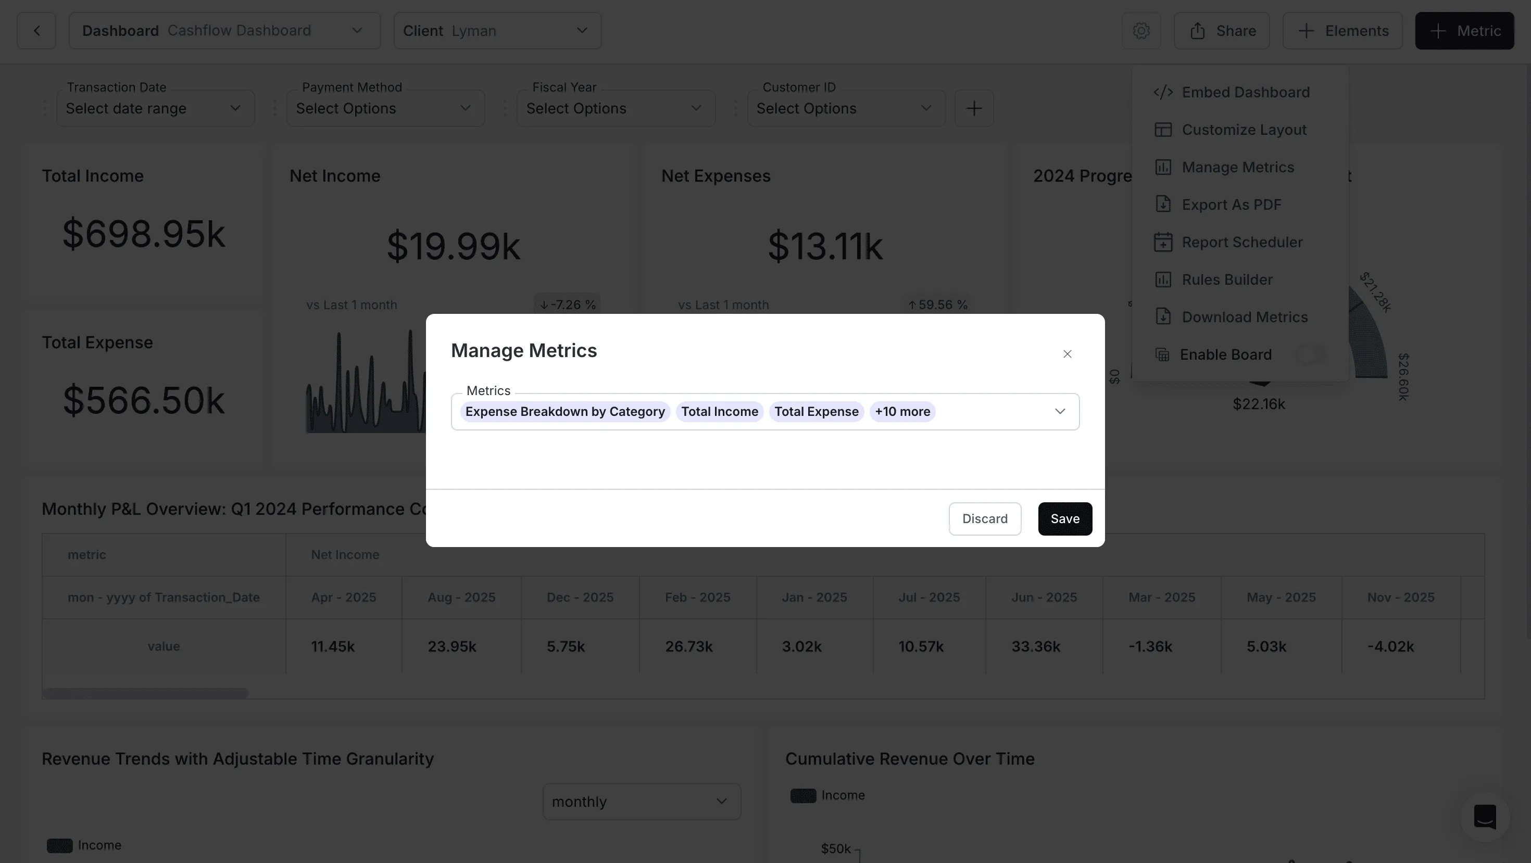1531x863 pixels.
Task: Choose Manage Metrics from the menu
Action: pyautogui.click(x=1240, y=167)
